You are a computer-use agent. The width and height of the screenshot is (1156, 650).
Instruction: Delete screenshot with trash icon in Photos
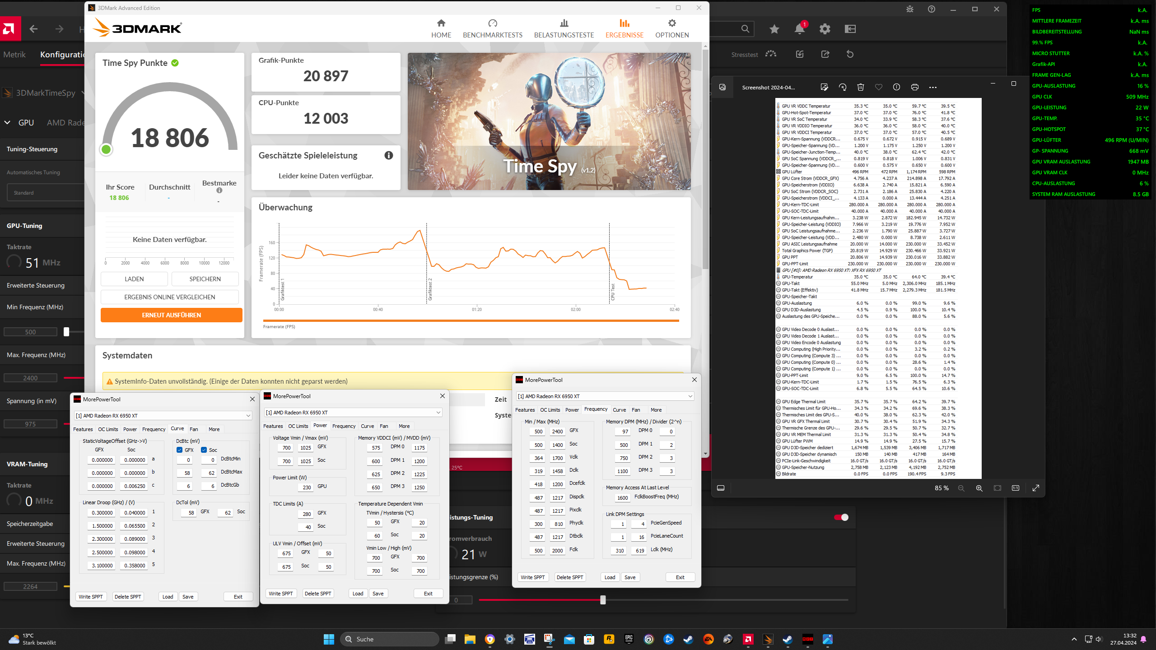[x=860, y=87]
